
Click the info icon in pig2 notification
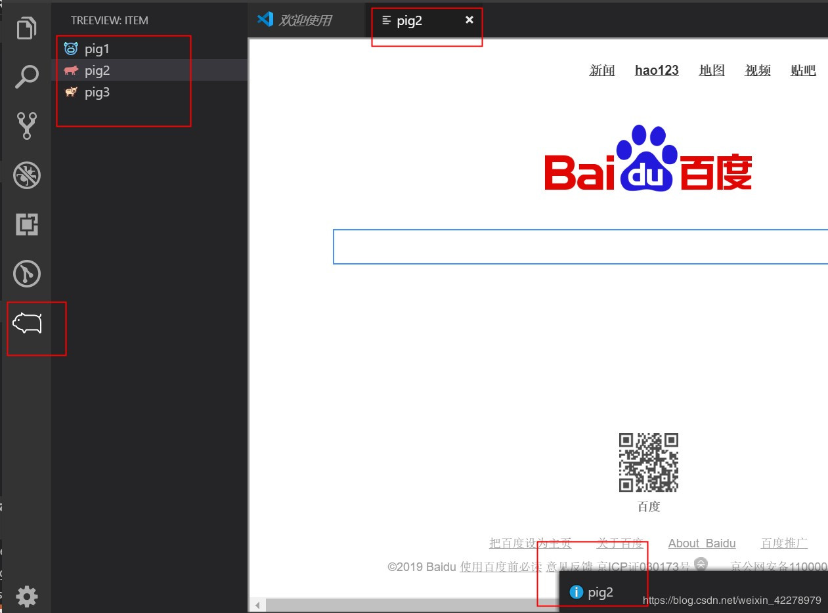(x=576, y=592)
